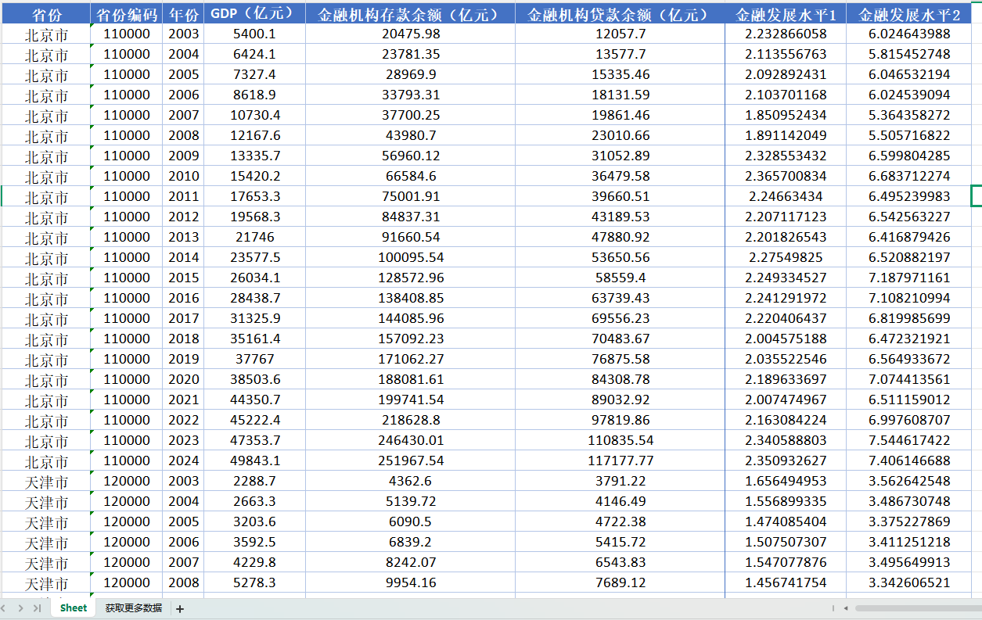Click GDP cell with value 21746

point(254,238)
